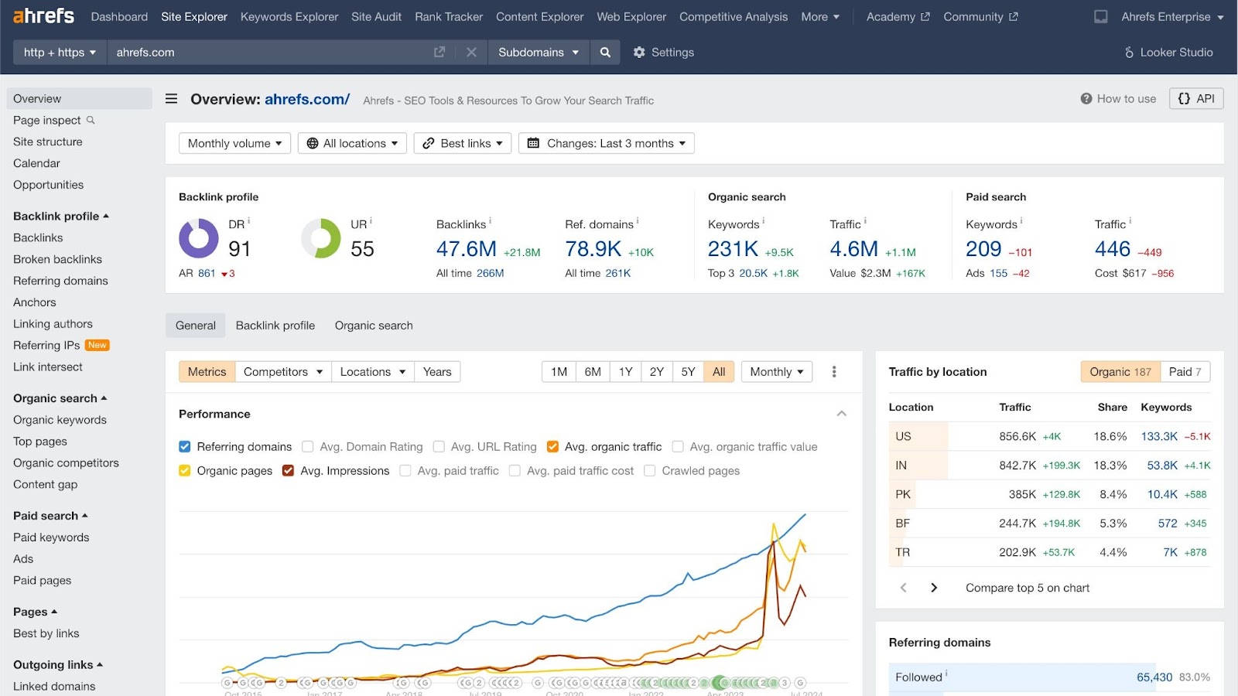Uncheck Avg. Impressions checkbox

pyautogui.click(x=288, y=470)
